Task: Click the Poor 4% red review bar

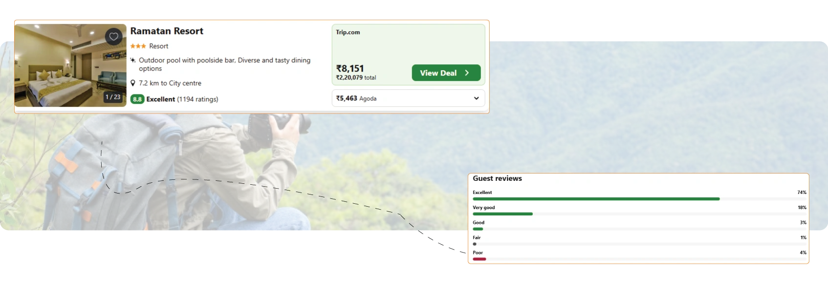Action: 479,259
